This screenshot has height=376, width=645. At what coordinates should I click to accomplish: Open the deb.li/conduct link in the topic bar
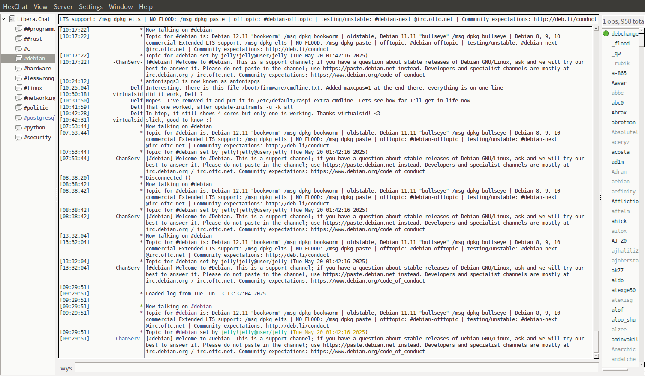pyautogui.click(x=565, y=19)
